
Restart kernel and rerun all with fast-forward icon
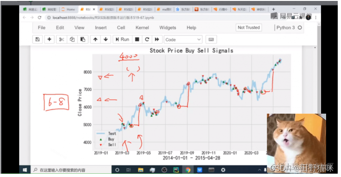tap(157, 40)
